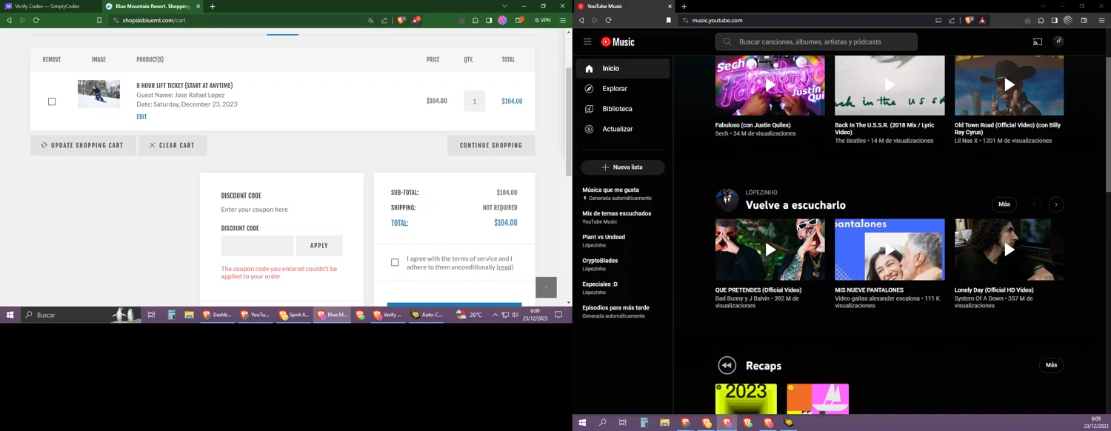The image size is (1111, 431).
Task: Open Biblioteca in the sidebar
Action: point(623,109)
